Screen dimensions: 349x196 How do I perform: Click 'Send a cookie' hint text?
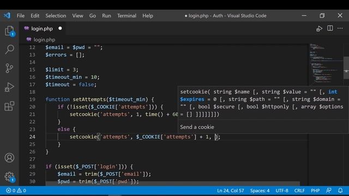click(x=197, y=127)
